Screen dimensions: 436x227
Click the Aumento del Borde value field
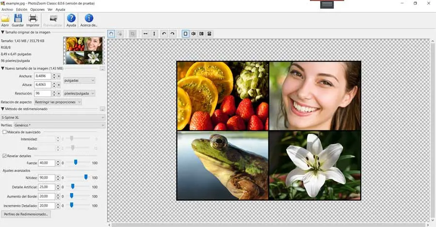(x=47, y=196)
